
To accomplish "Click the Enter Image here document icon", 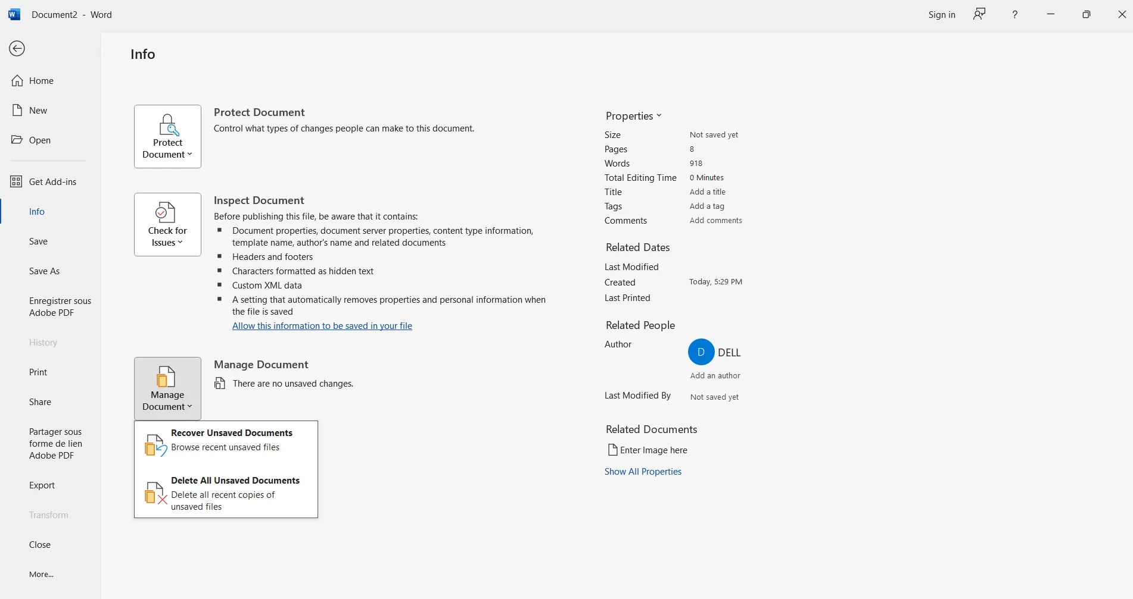I will pyautogui.click(x=612, y=450).
